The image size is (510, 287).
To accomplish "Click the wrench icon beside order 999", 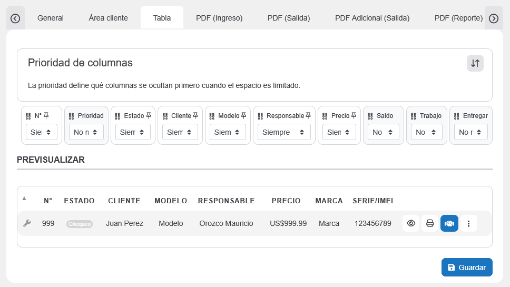I will (x=27, y=223).
